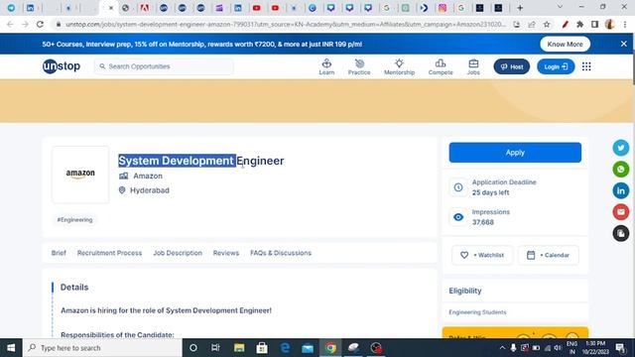Viewport: 635px width, 357px height.
Task: Click the Amazon company logo
Action: [x=80, y=175]
